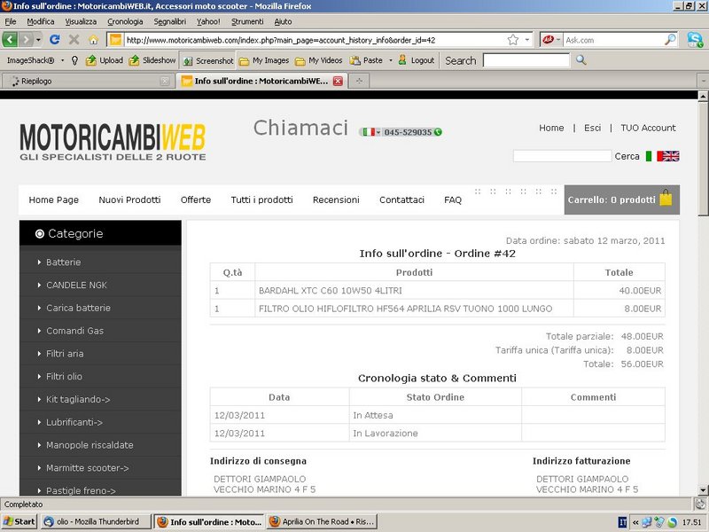Screen dimensions: 709x532
Task: Click the Nuovi Prodotti navigation link
Action: (129, 200)
